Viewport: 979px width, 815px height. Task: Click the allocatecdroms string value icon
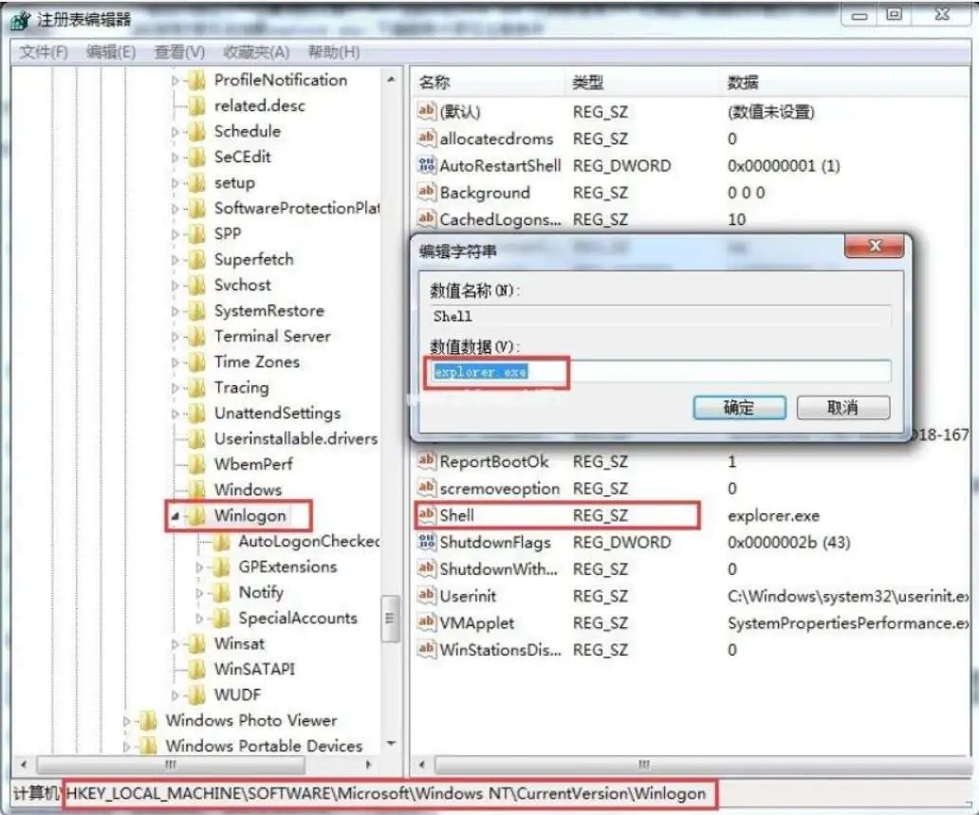[x=427, y=138]
